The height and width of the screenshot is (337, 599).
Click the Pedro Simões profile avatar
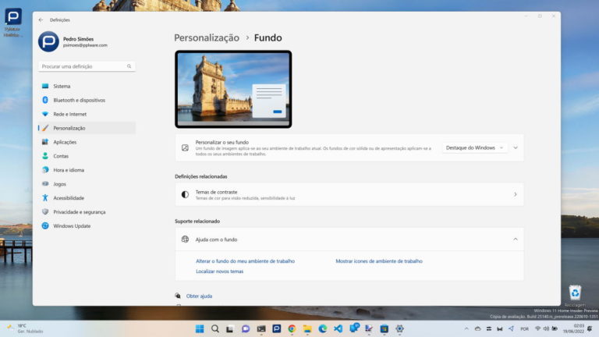48,42
